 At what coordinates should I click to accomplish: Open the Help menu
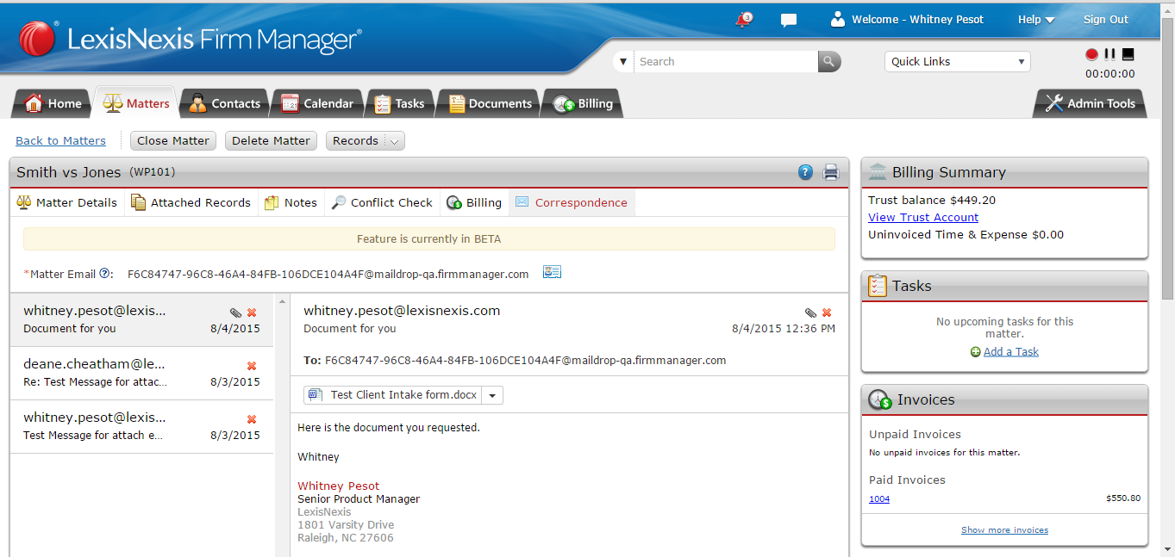1036,20
